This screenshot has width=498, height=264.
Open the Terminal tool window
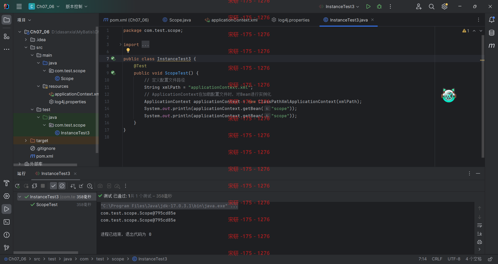tap(6, 222)
